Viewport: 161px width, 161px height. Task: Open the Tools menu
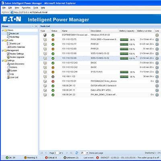(x=36, y=8)
